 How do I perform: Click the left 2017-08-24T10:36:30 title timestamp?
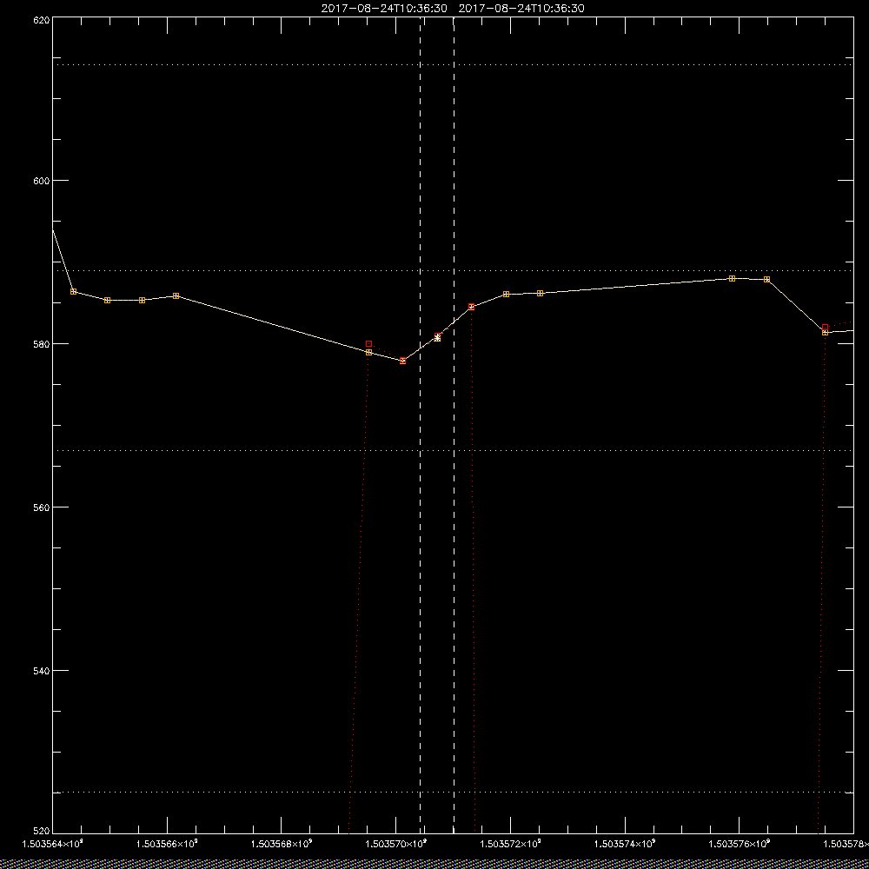tap(384, 9)
